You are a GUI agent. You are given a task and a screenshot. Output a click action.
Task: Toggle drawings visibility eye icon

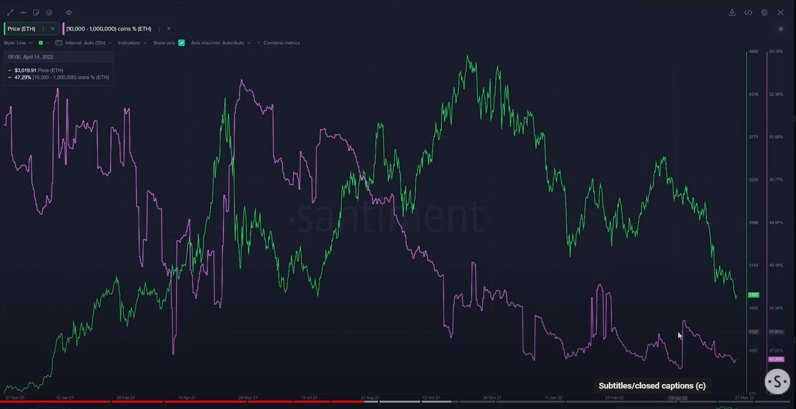[x=69, y=12]
